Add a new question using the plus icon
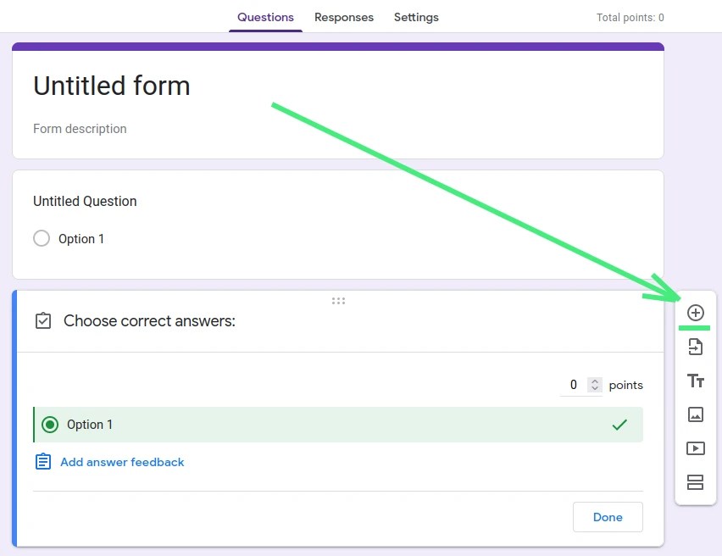The width and height of the screenshot is (722, 556). 695,312
